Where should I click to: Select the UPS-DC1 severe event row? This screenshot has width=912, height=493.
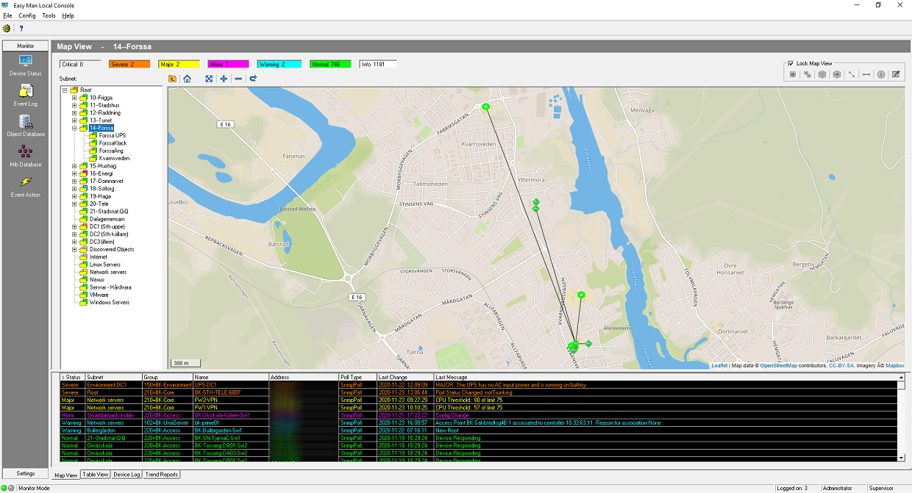(x=479, y=384)
